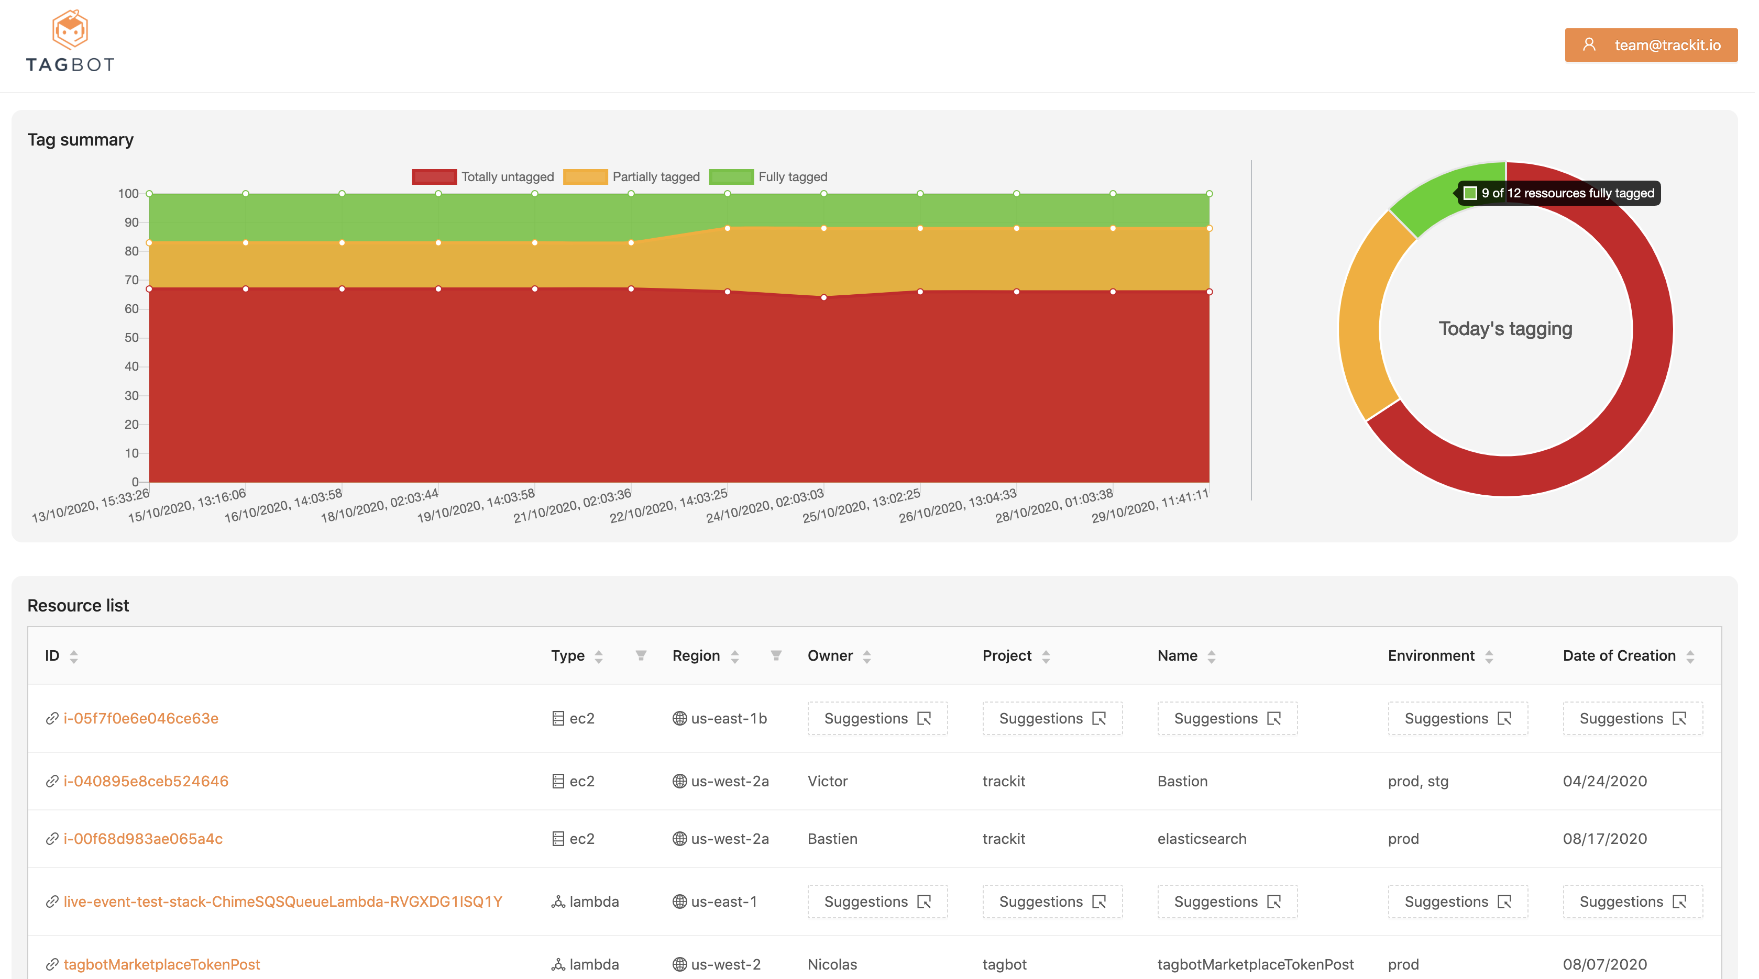
Task: Click the Name column header
Action: point(1177,655)
